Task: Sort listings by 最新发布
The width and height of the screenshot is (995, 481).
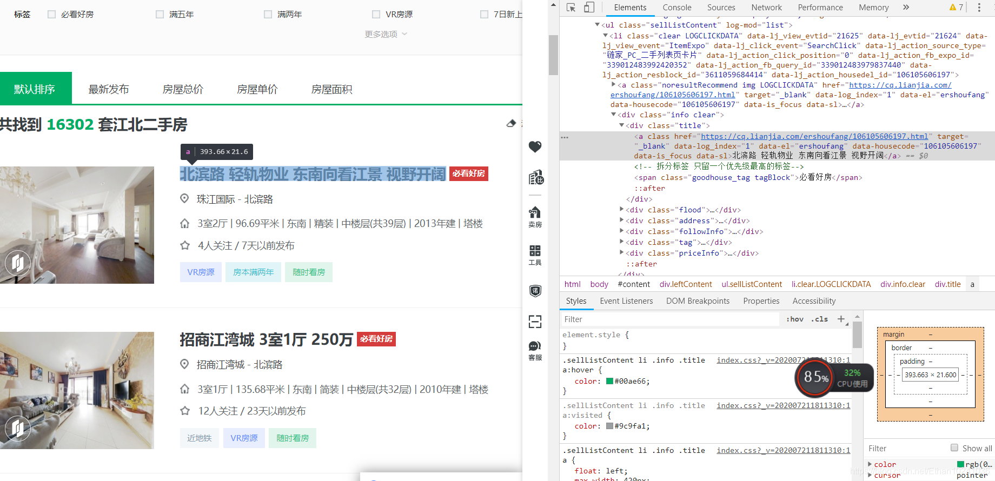Action: click(x=109, y=89)
